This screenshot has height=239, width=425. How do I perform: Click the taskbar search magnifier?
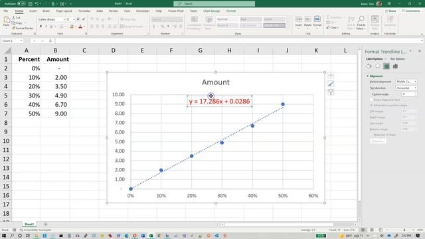coord(12,236)
